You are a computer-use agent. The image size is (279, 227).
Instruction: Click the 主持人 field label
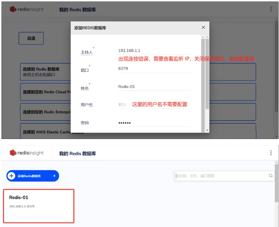[87, 52]
